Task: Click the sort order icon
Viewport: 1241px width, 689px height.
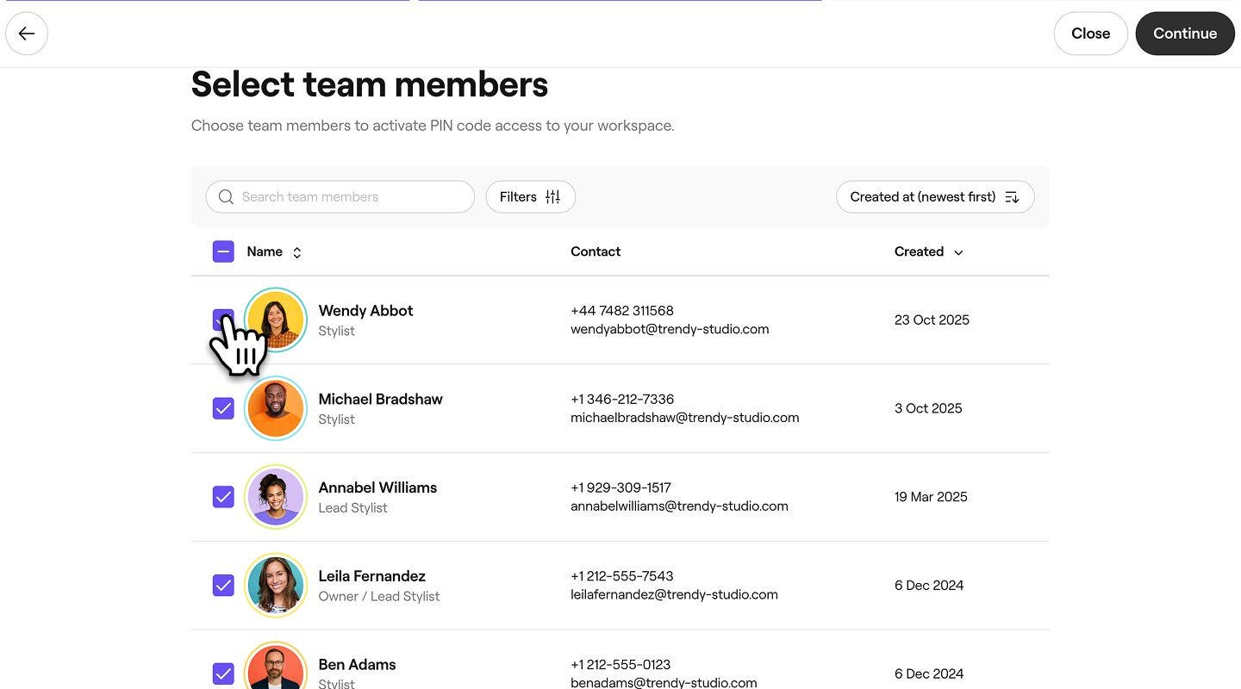Action: (1012, 197)
